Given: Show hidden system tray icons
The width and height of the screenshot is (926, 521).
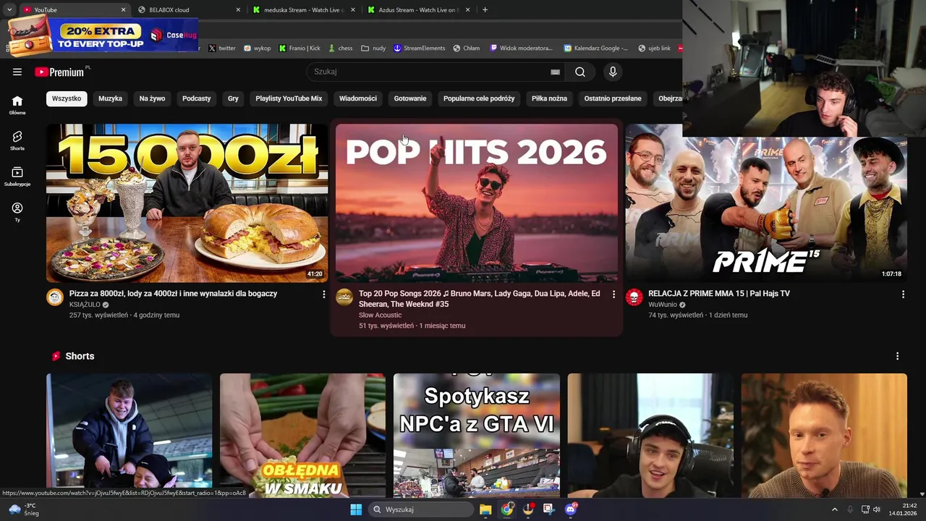Looking at the screenshot, I should [x=834, y=509].
